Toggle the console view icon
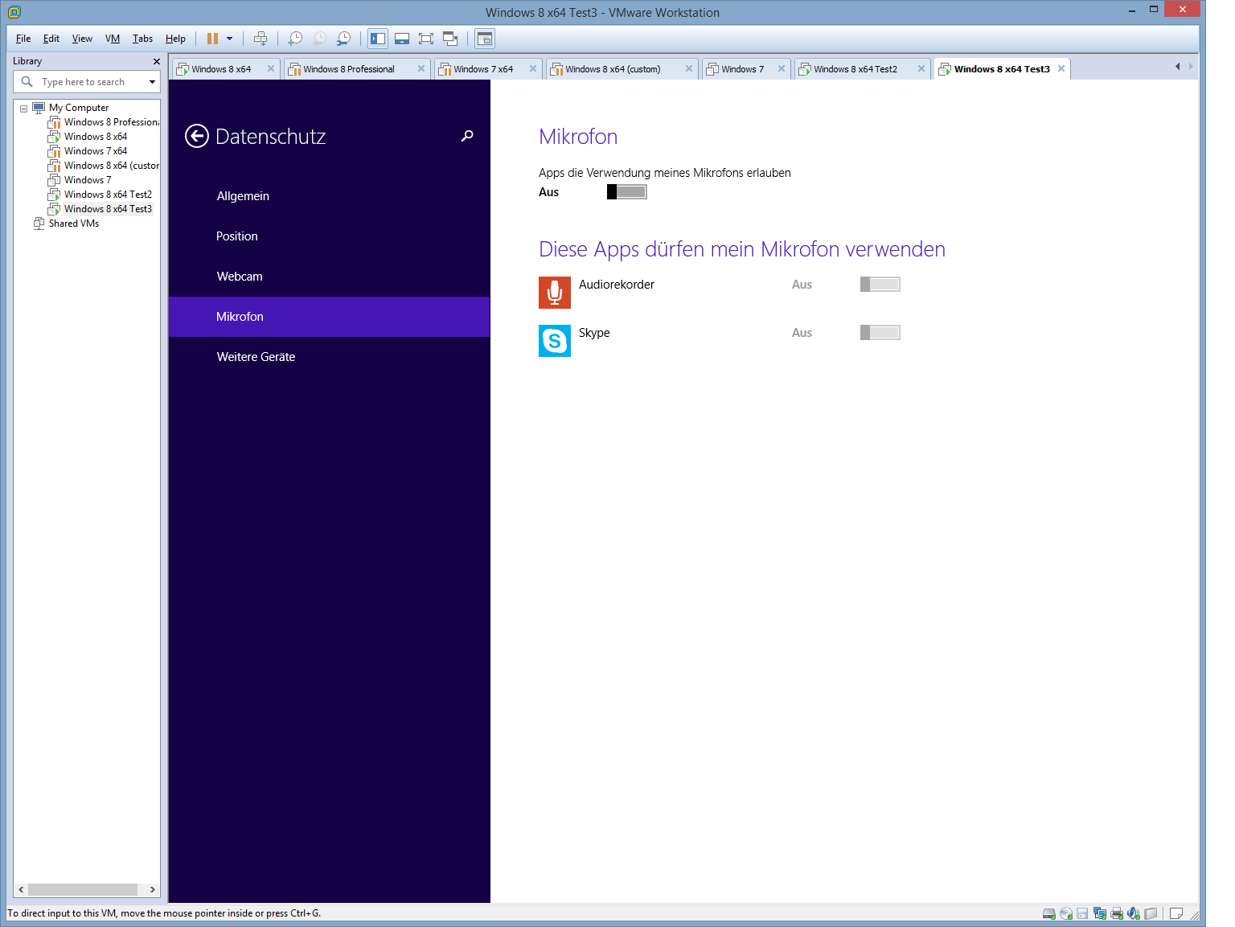 484,39
